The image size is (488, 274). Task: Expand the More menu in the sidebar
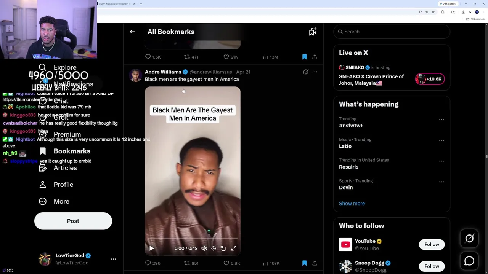[54, 201]
